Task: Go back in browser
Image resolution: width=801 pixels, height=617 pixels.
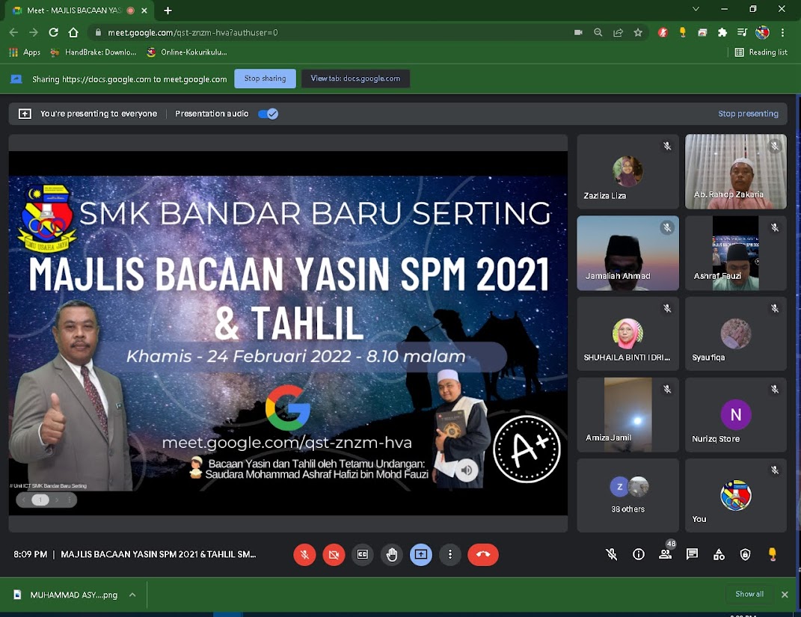Action: (x=13, y=33)
